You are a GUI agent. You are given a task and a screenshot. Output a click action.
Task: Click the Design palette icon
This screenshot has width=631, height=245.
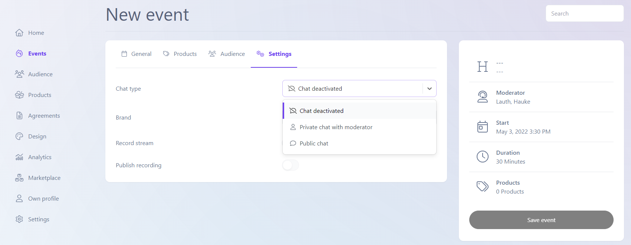pyautogui.click(x=19, y=136)
